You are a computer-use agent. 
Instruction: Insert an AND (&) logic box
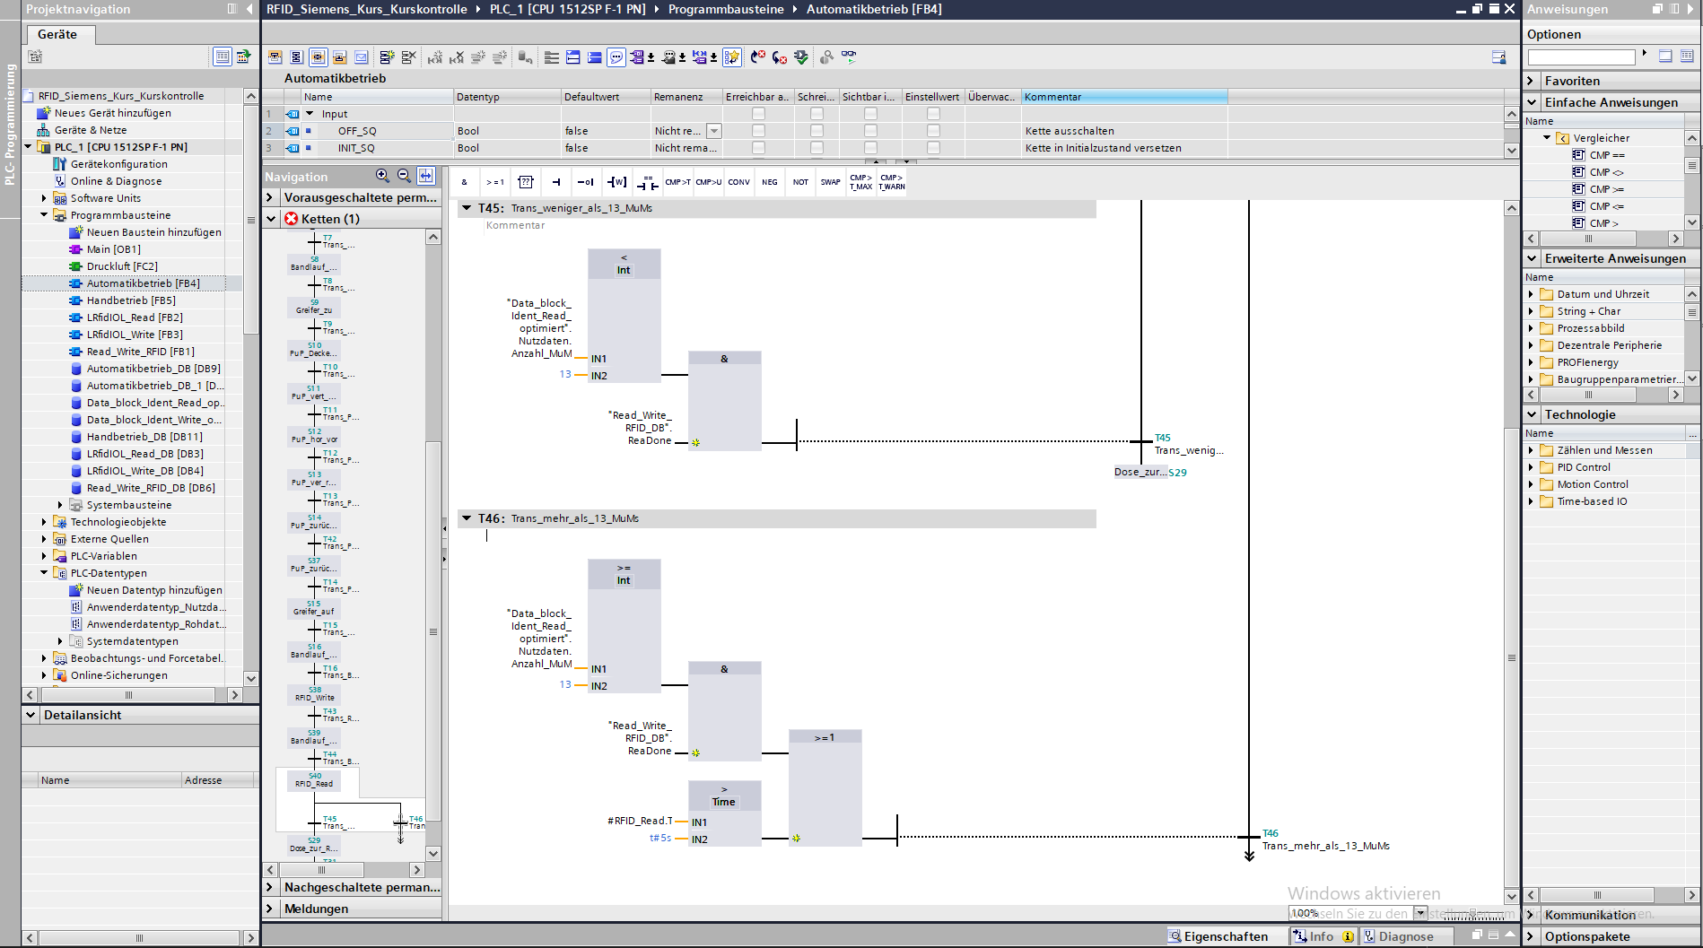pyautogui.click(x=464, y=182)
